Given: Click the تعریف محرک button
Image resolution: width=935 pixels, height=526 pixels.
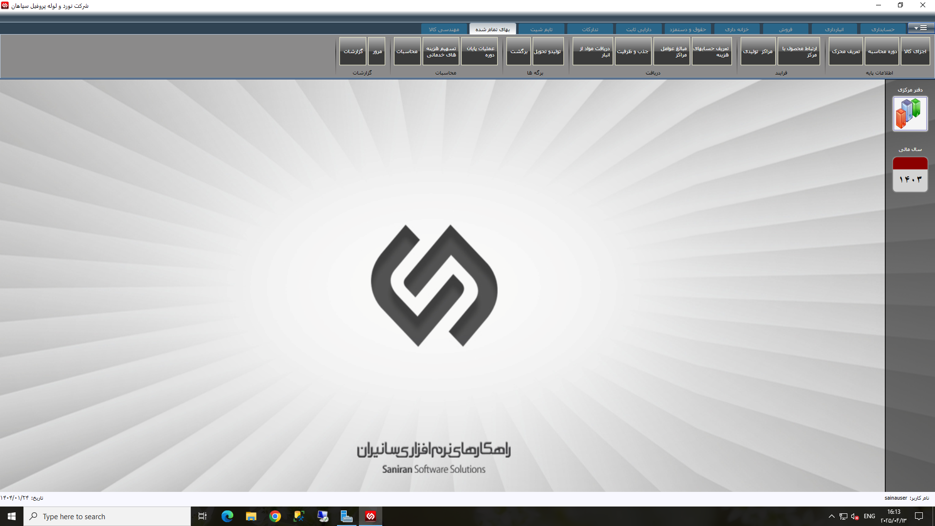Looking at the screenshot, I should click(845, 51).
